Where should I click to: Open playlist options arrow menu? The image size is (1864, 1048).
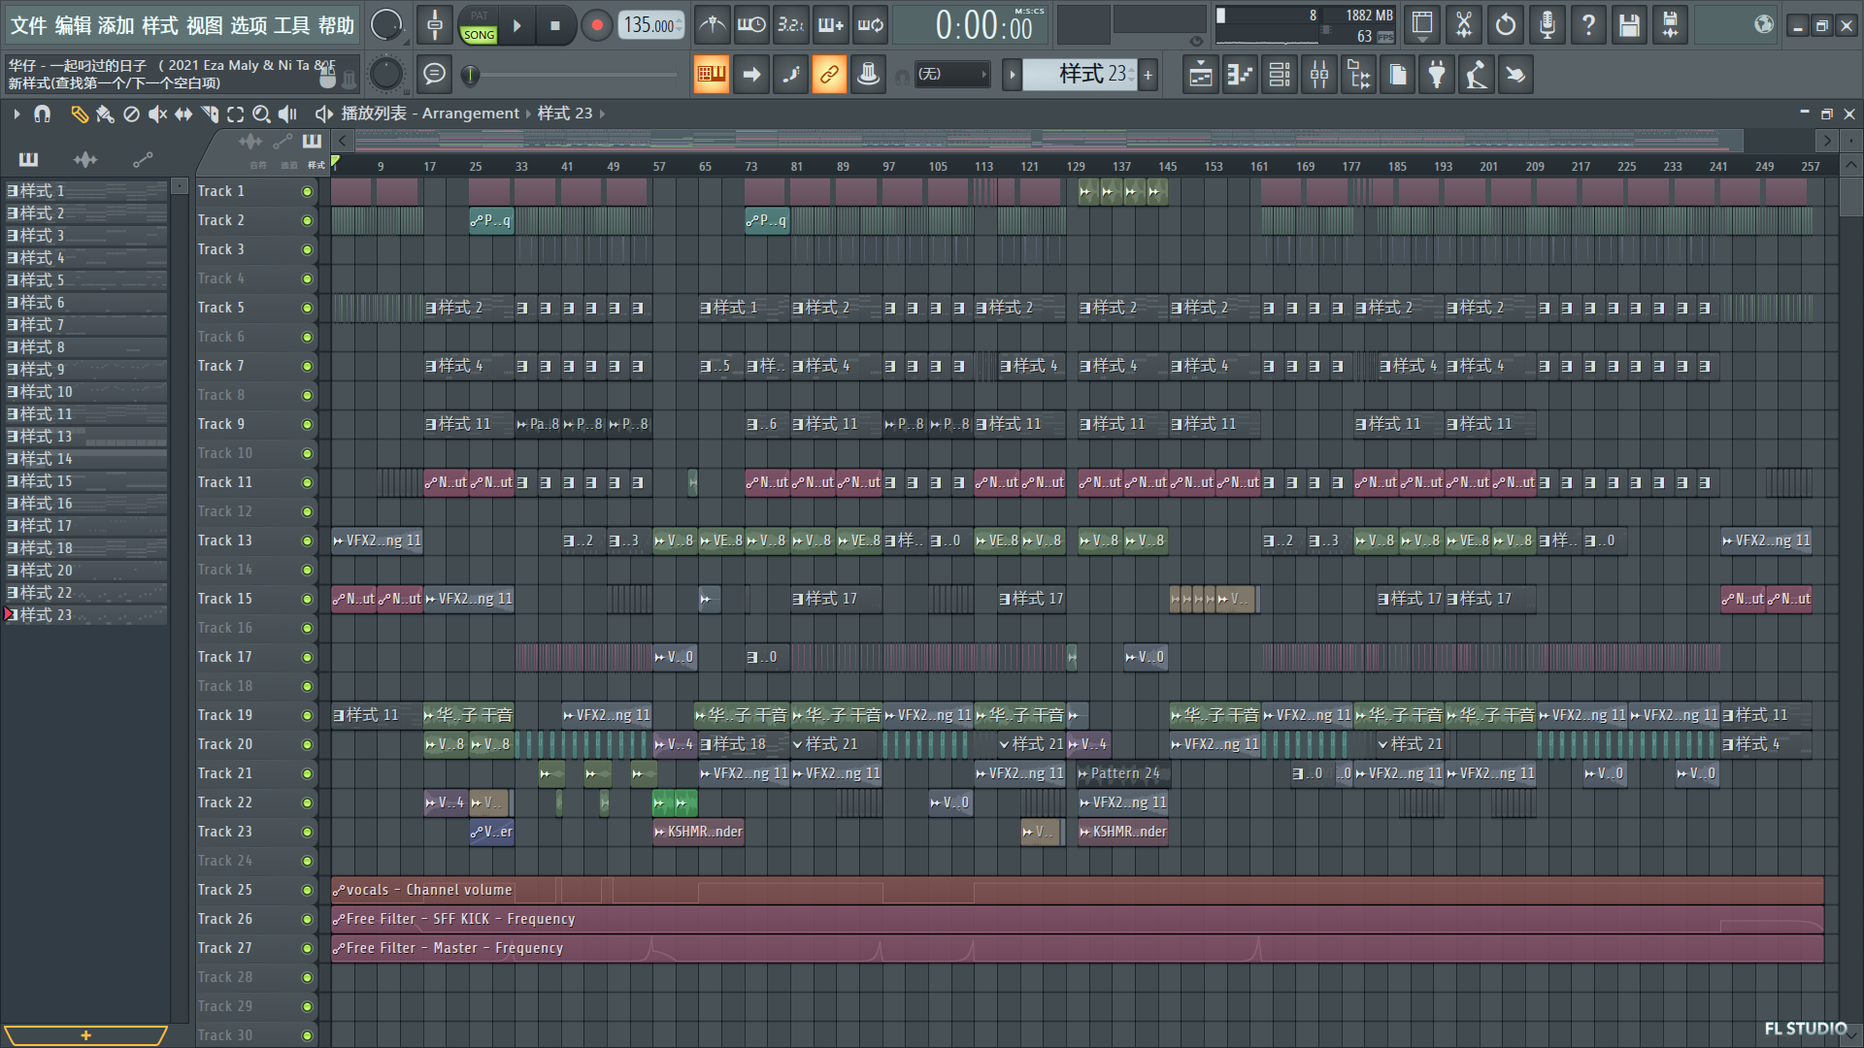click(x=17, y=115)
